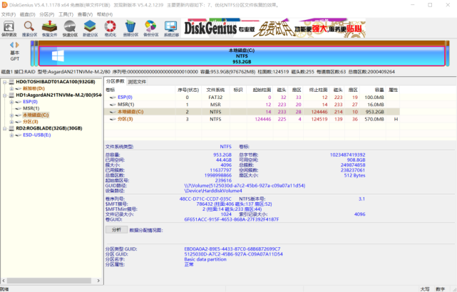Click the drive icon beside ESD-USB(E:)
This screenshot has height=292, width=457.
pos(19,135)
